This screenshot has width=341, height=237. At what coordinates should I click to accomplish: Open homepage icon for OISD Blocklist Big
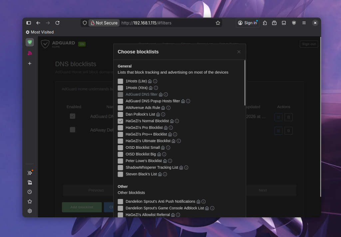click(x=159, y=154)
